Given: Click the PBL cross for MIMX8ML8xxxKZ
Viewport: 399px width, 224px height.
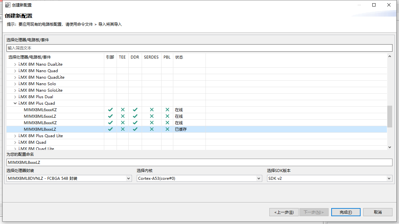Looking at the screenshot, I should [x=167, y=123].
